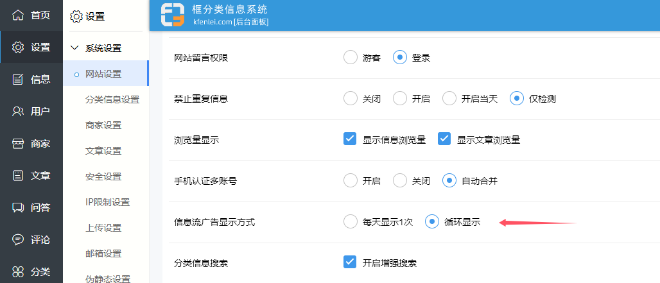Open the 邮箱设置 submenu link
The image size is (660, 283).
tap(103, 253)
